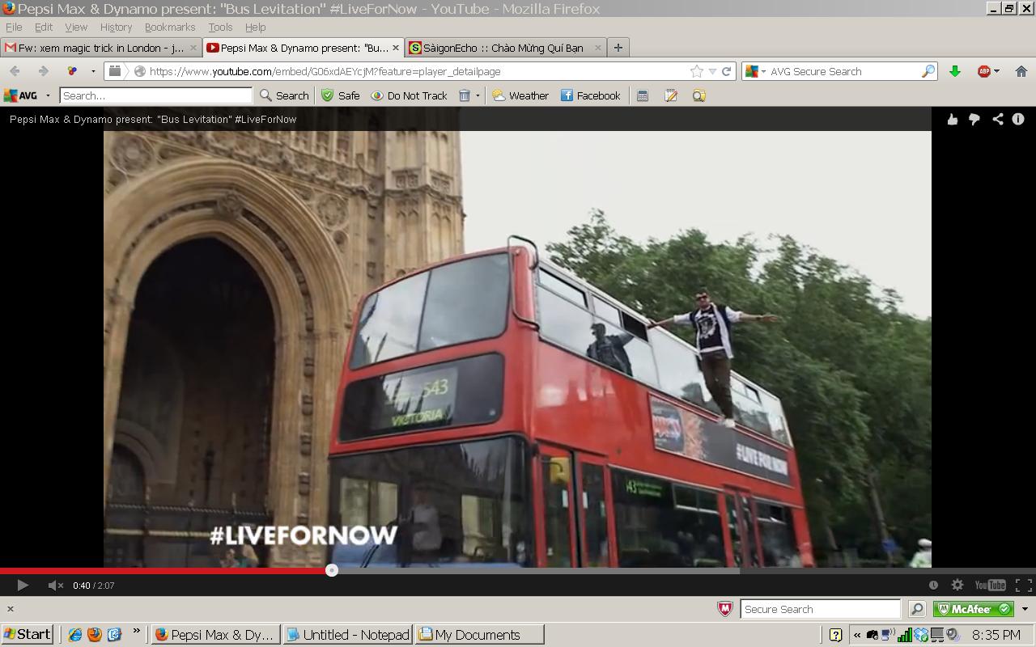The image size is (1036, 647).
Task: Open the Weather toolbar button
Action: pos(520,95)
